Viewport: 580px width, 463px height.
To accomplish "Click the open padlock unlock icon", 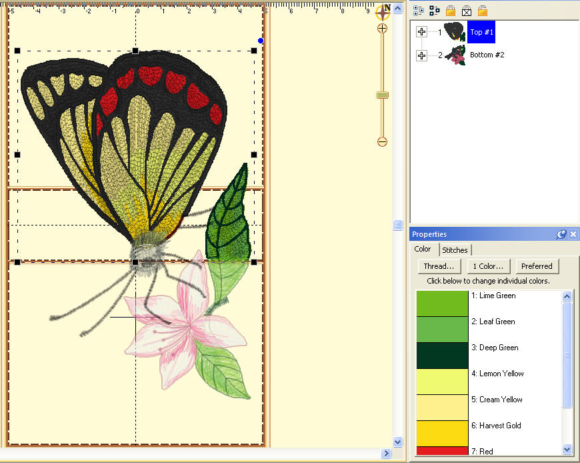I will [x=483, y=10].
